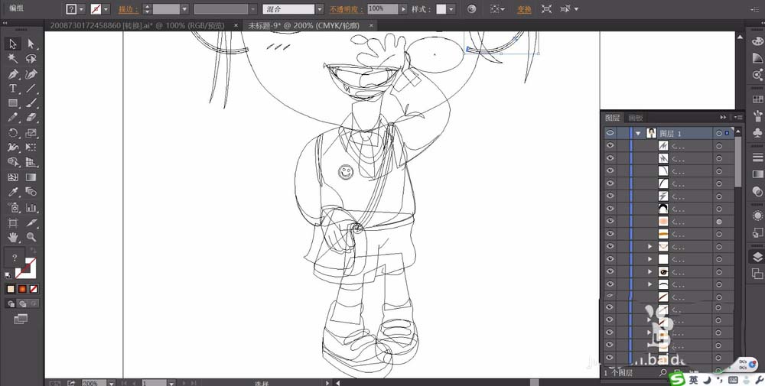Select the Rectangle tool

point(13,103)
